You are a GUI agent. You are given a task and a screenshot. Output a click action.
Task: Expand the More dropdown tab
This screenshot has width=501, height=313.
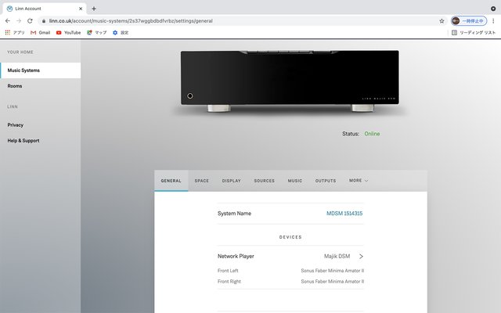pyautogui.click(x=359, y=181)
